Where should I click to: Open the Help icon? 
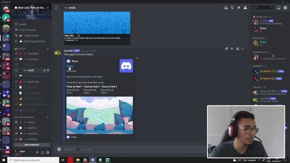[x=285, y=8]
